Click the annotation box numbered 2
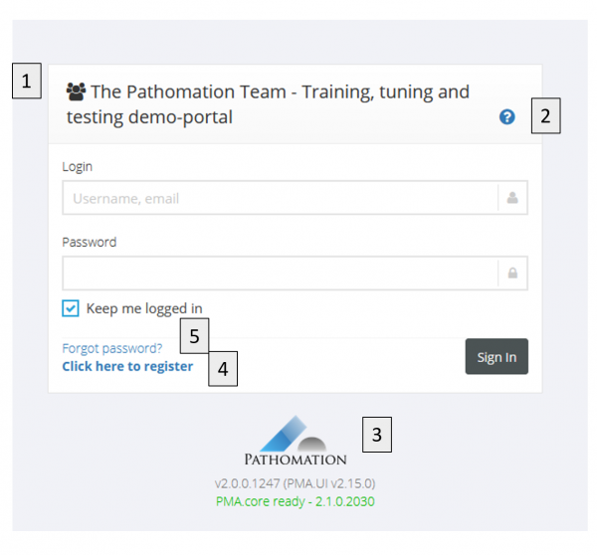This screenshot has height=555, width=597. click(545, 117)
